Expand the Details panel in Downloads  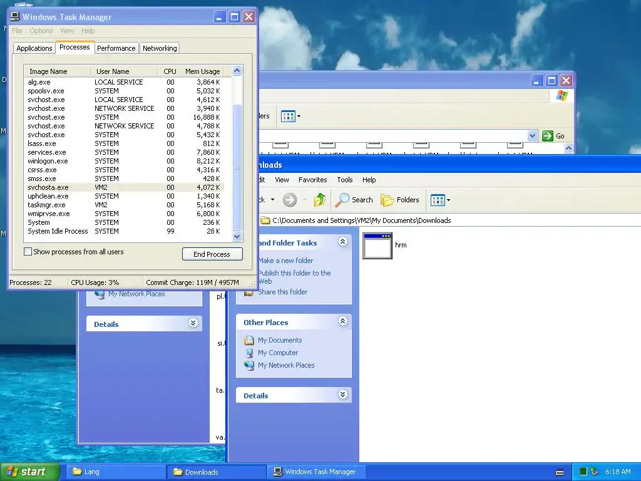[342, 395]
